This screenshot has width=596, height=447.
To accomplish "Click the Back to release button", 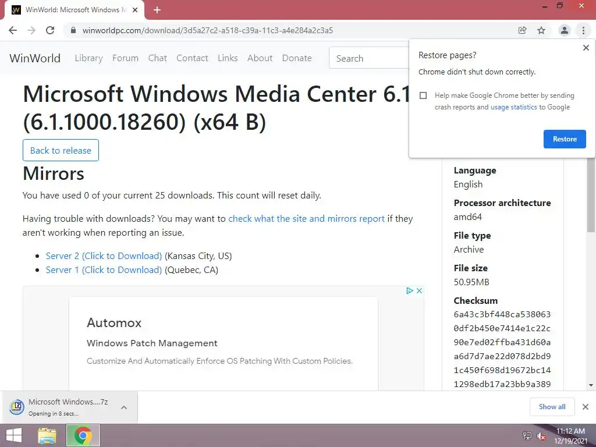I will coord(61,150).
